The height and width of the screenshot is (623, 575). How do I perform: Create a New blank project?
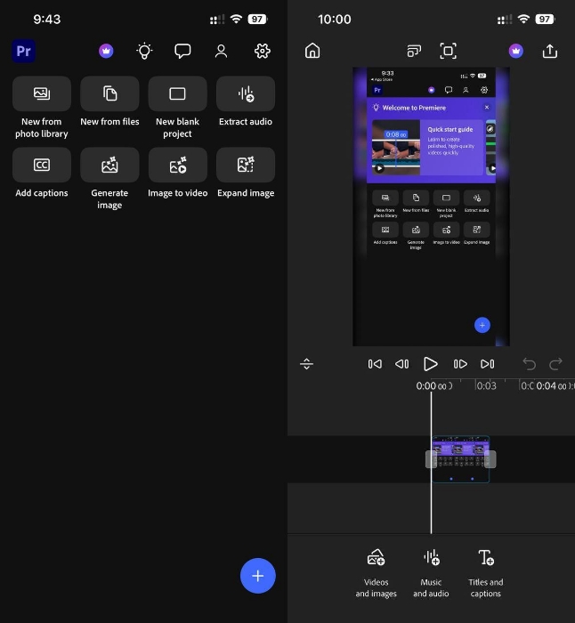point(177,94)
